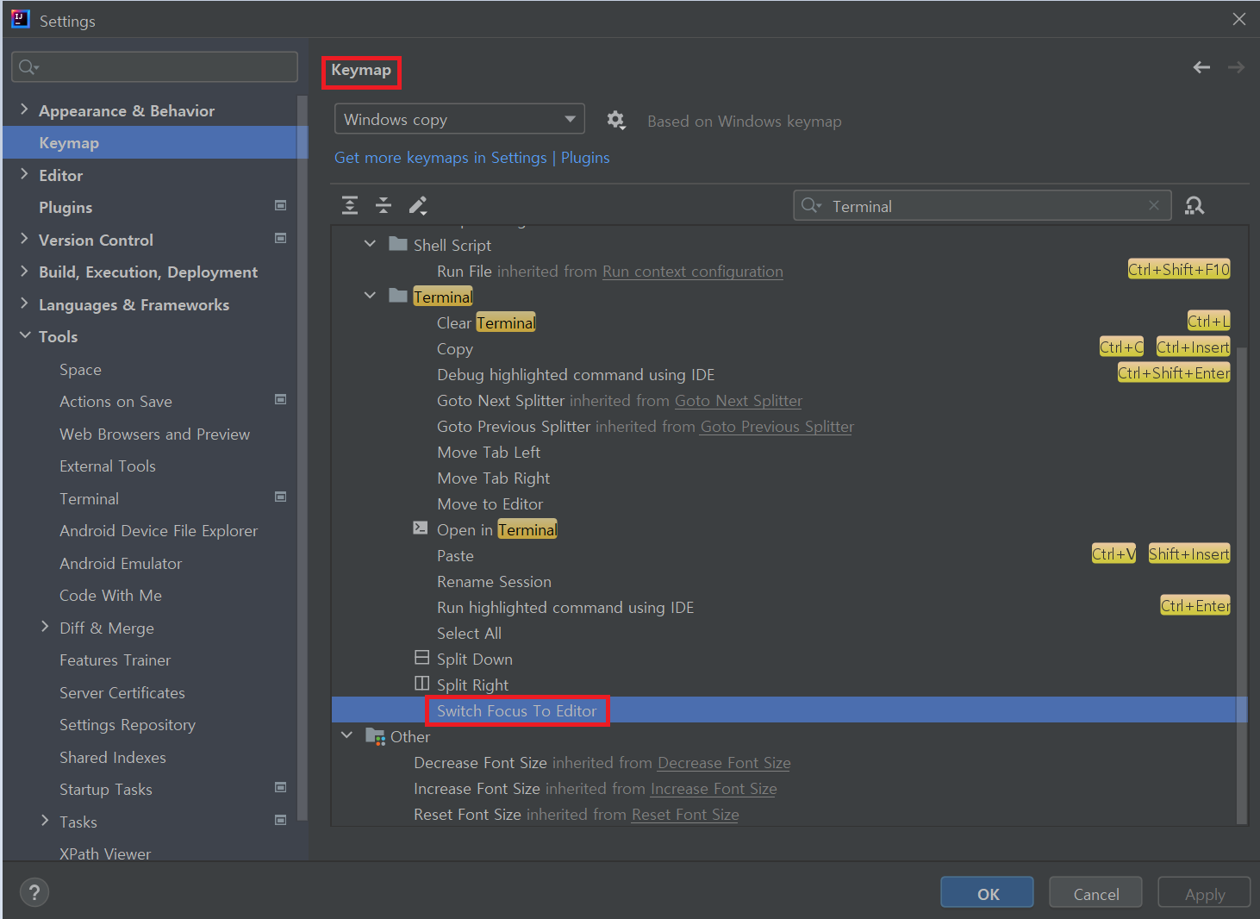Collapse the Other keymap group
Image resolution: width=1260 pixels, height=919 pixels.
pyautogui.click(x=346, y=735)
